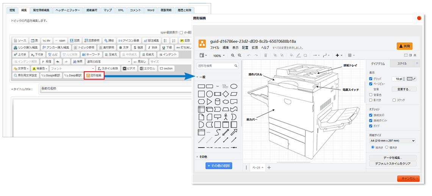
Task: Click the 図表参照 toolbar button
Action: click(x=92, y=40)
